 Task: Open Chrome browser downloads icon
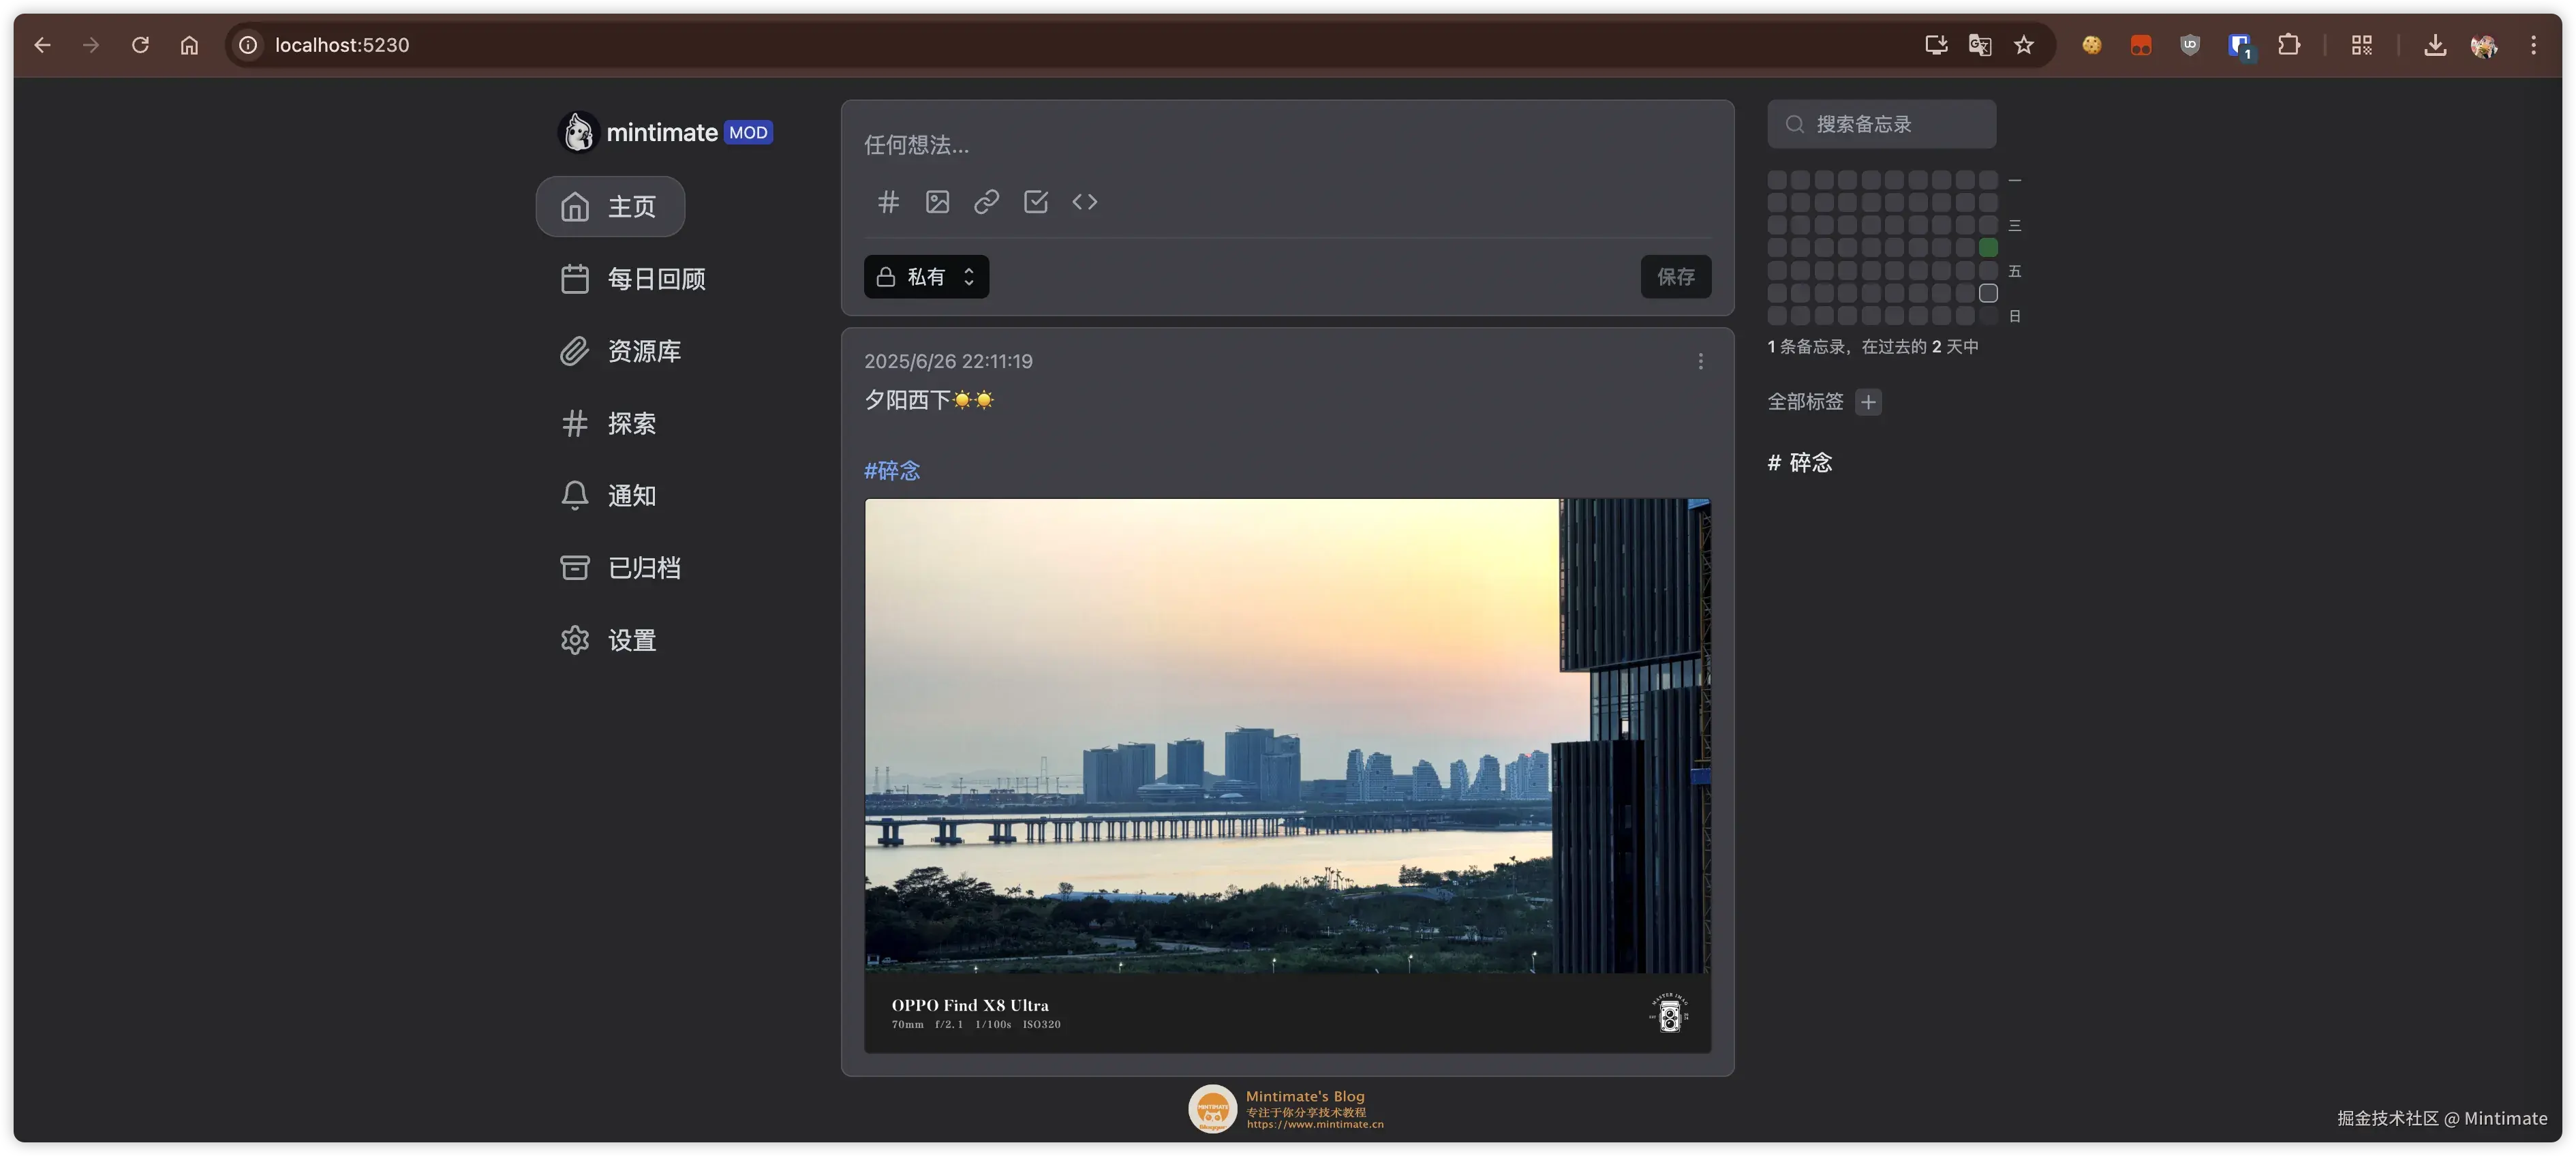(x=2435, y=45)
